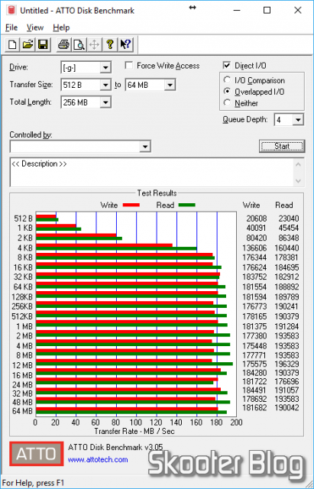Screen dimensions: 314x489
Task: Activate the context help arrow icon
Action: tap(125, 44)
